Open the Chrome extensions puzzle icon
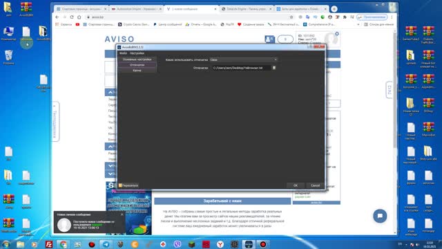The width and height of the screenshot is (442, 249). (345, 17)
